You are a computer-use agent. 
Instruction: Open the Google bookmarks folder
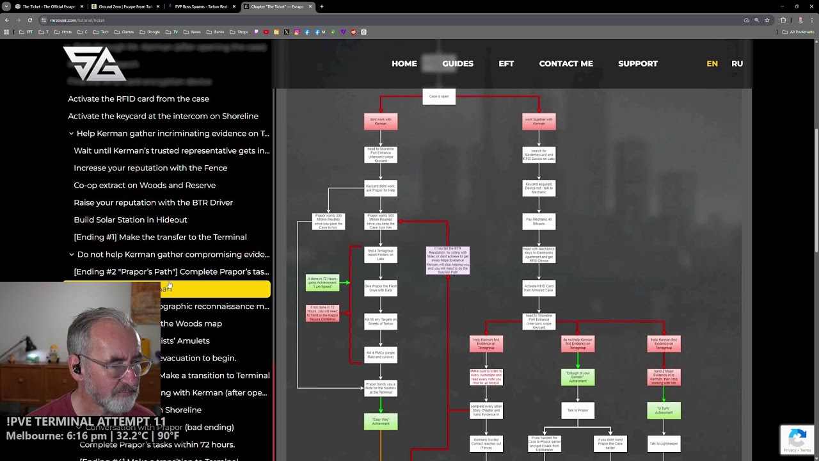tap(150, 32)
